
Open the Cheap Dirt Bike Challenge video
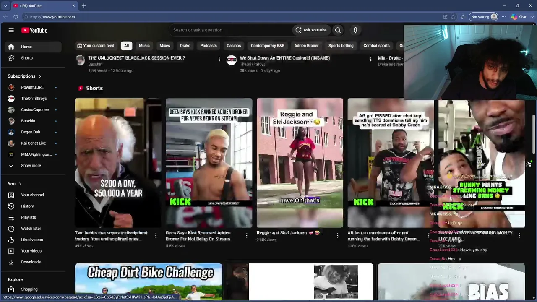(149, 282)
